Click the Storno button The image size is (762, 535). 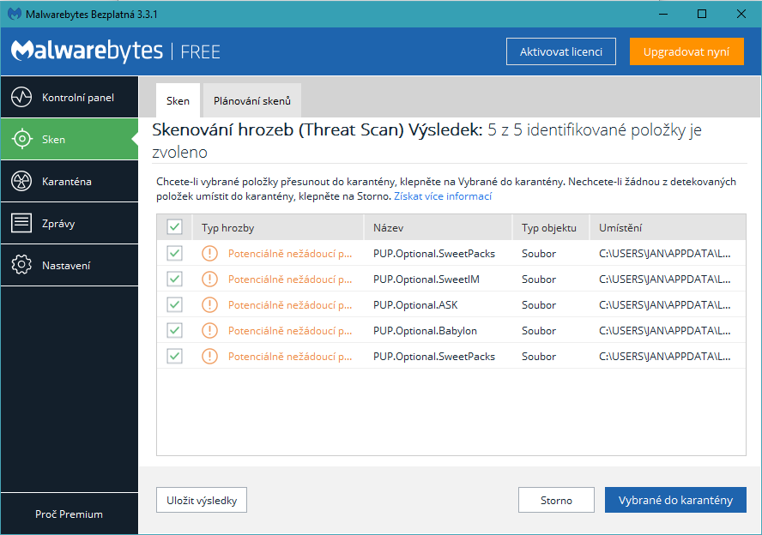[556, 501]
